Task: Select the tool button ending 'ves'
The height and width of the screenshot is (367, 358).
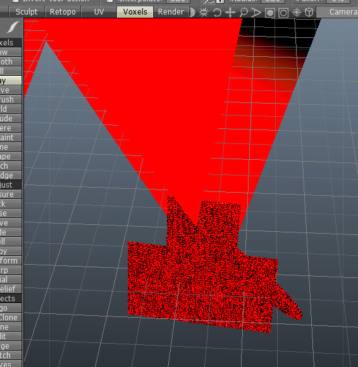Action: [x=11, y=364]
